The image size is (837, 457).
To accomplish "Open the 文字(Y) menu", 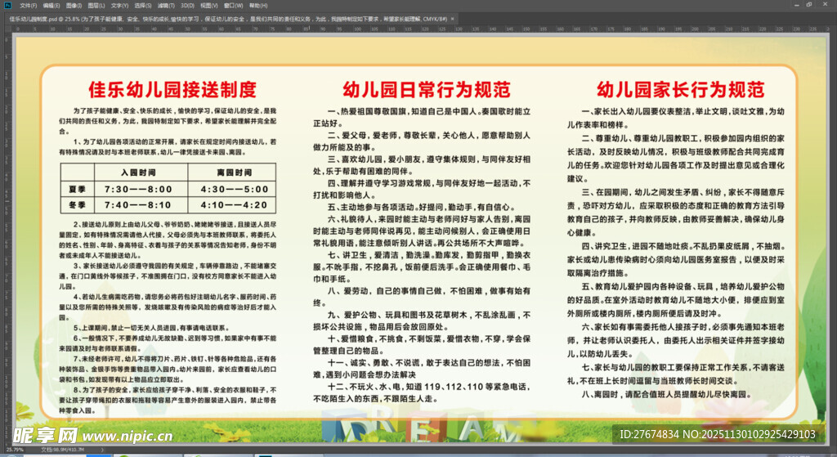I will point(119,6).
